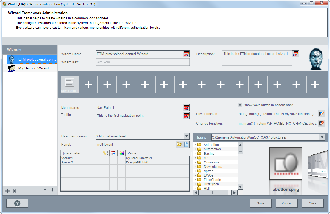This screenshot has height=214, width=330.
Task: Select My Second Wizard in list
Action: 33,68
